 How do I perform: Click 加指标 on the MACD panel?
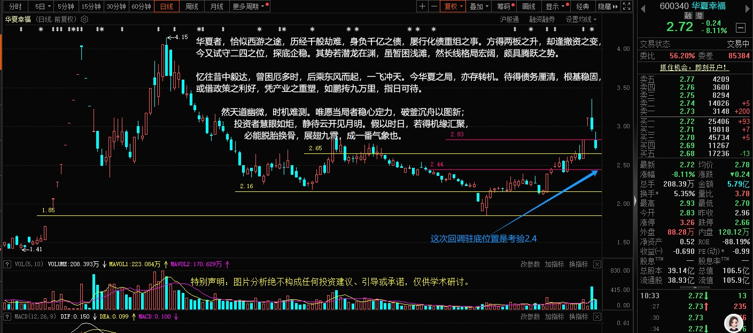[554, 316]
